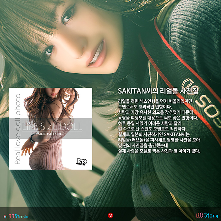Click the R-18 rating badge on the cover
The width and height of the screenshot is (221, 221).
coord(81,162)
